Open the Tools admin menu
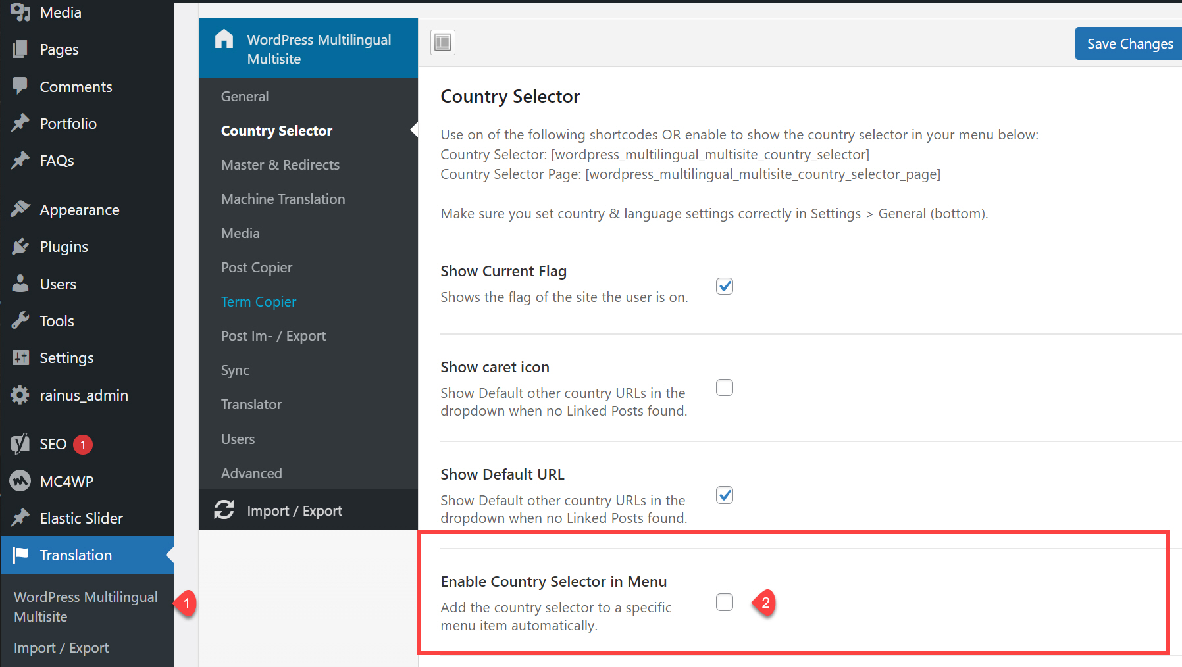The height and width of the screenshot is (667, 1182). (x=87, y=320)
